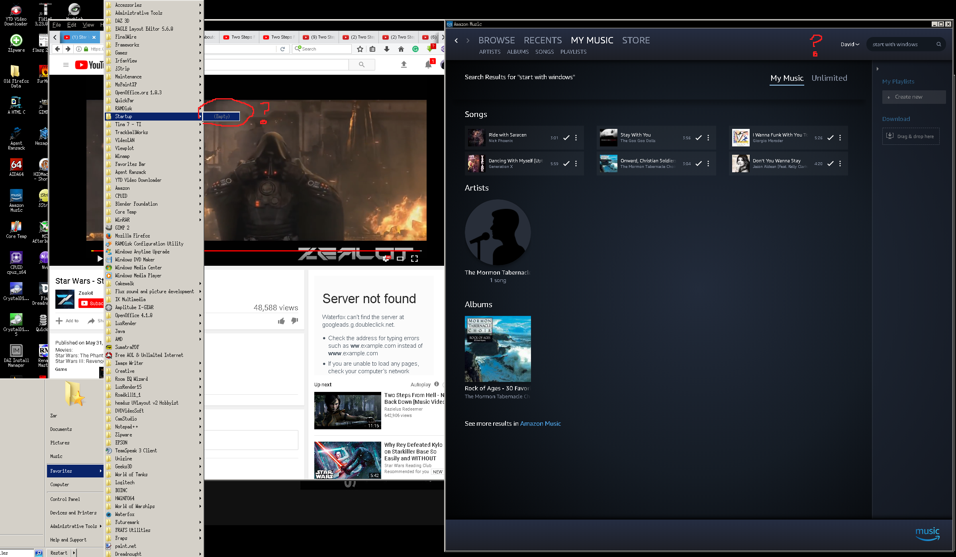Expand the Restart button arrow menu
The image size is (956, 557).
pyautogui.click(x=74, y=553)
